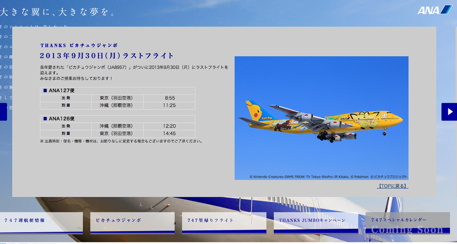Open the THANKS JUMBOキャンペーン tab
Screen dimensions: 457x244
[316, 223]
